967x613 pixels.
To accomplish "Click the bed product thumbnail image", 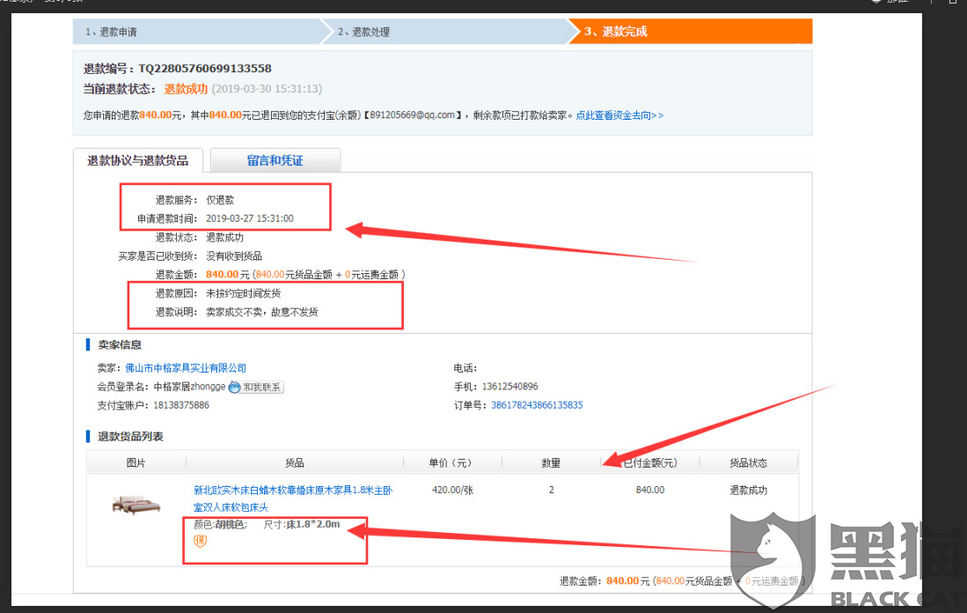I will (136, 505).
